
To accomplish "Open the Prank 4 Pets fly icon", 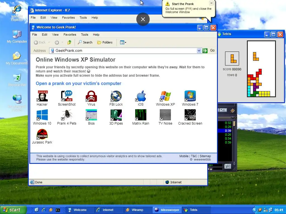I will (66, 117).
